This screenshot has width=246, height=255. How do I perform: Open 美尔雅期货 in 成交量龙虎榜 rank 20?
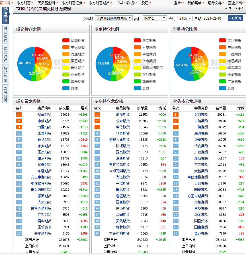pos(43,233)
